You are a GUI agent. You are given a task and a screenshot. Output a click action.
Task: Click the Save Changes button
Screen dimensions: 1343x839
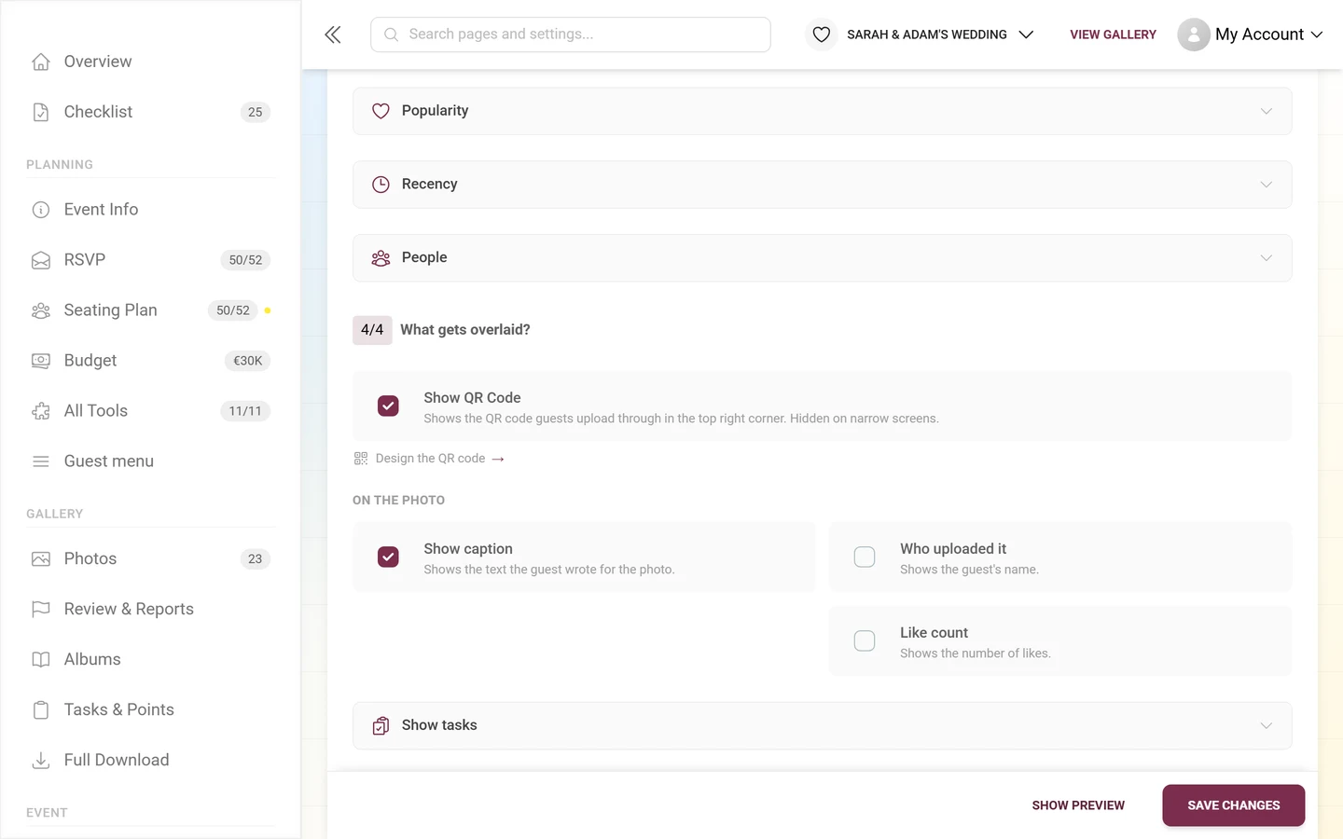[1233, 805]
